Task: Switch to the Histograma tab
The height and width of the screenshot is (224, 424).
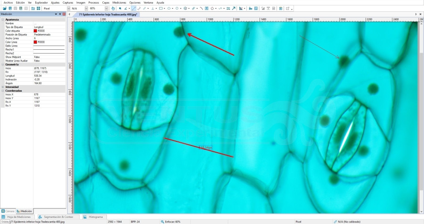Action: 93,217
